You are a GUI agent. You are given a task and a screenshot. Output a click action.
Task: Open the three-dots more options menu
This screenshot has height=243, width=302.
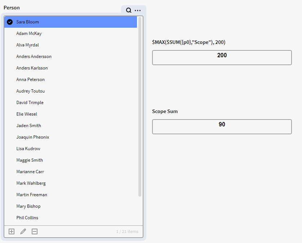(x=138, y=10)
